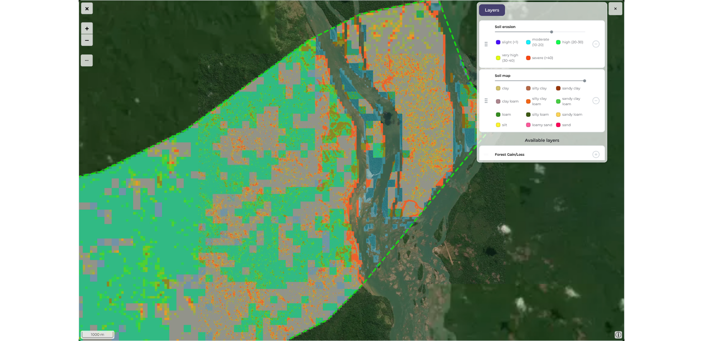Click the sandy clay legend swatch
Image resolution: width=703 pixels, height=341 pixels.
pos(558,88)
